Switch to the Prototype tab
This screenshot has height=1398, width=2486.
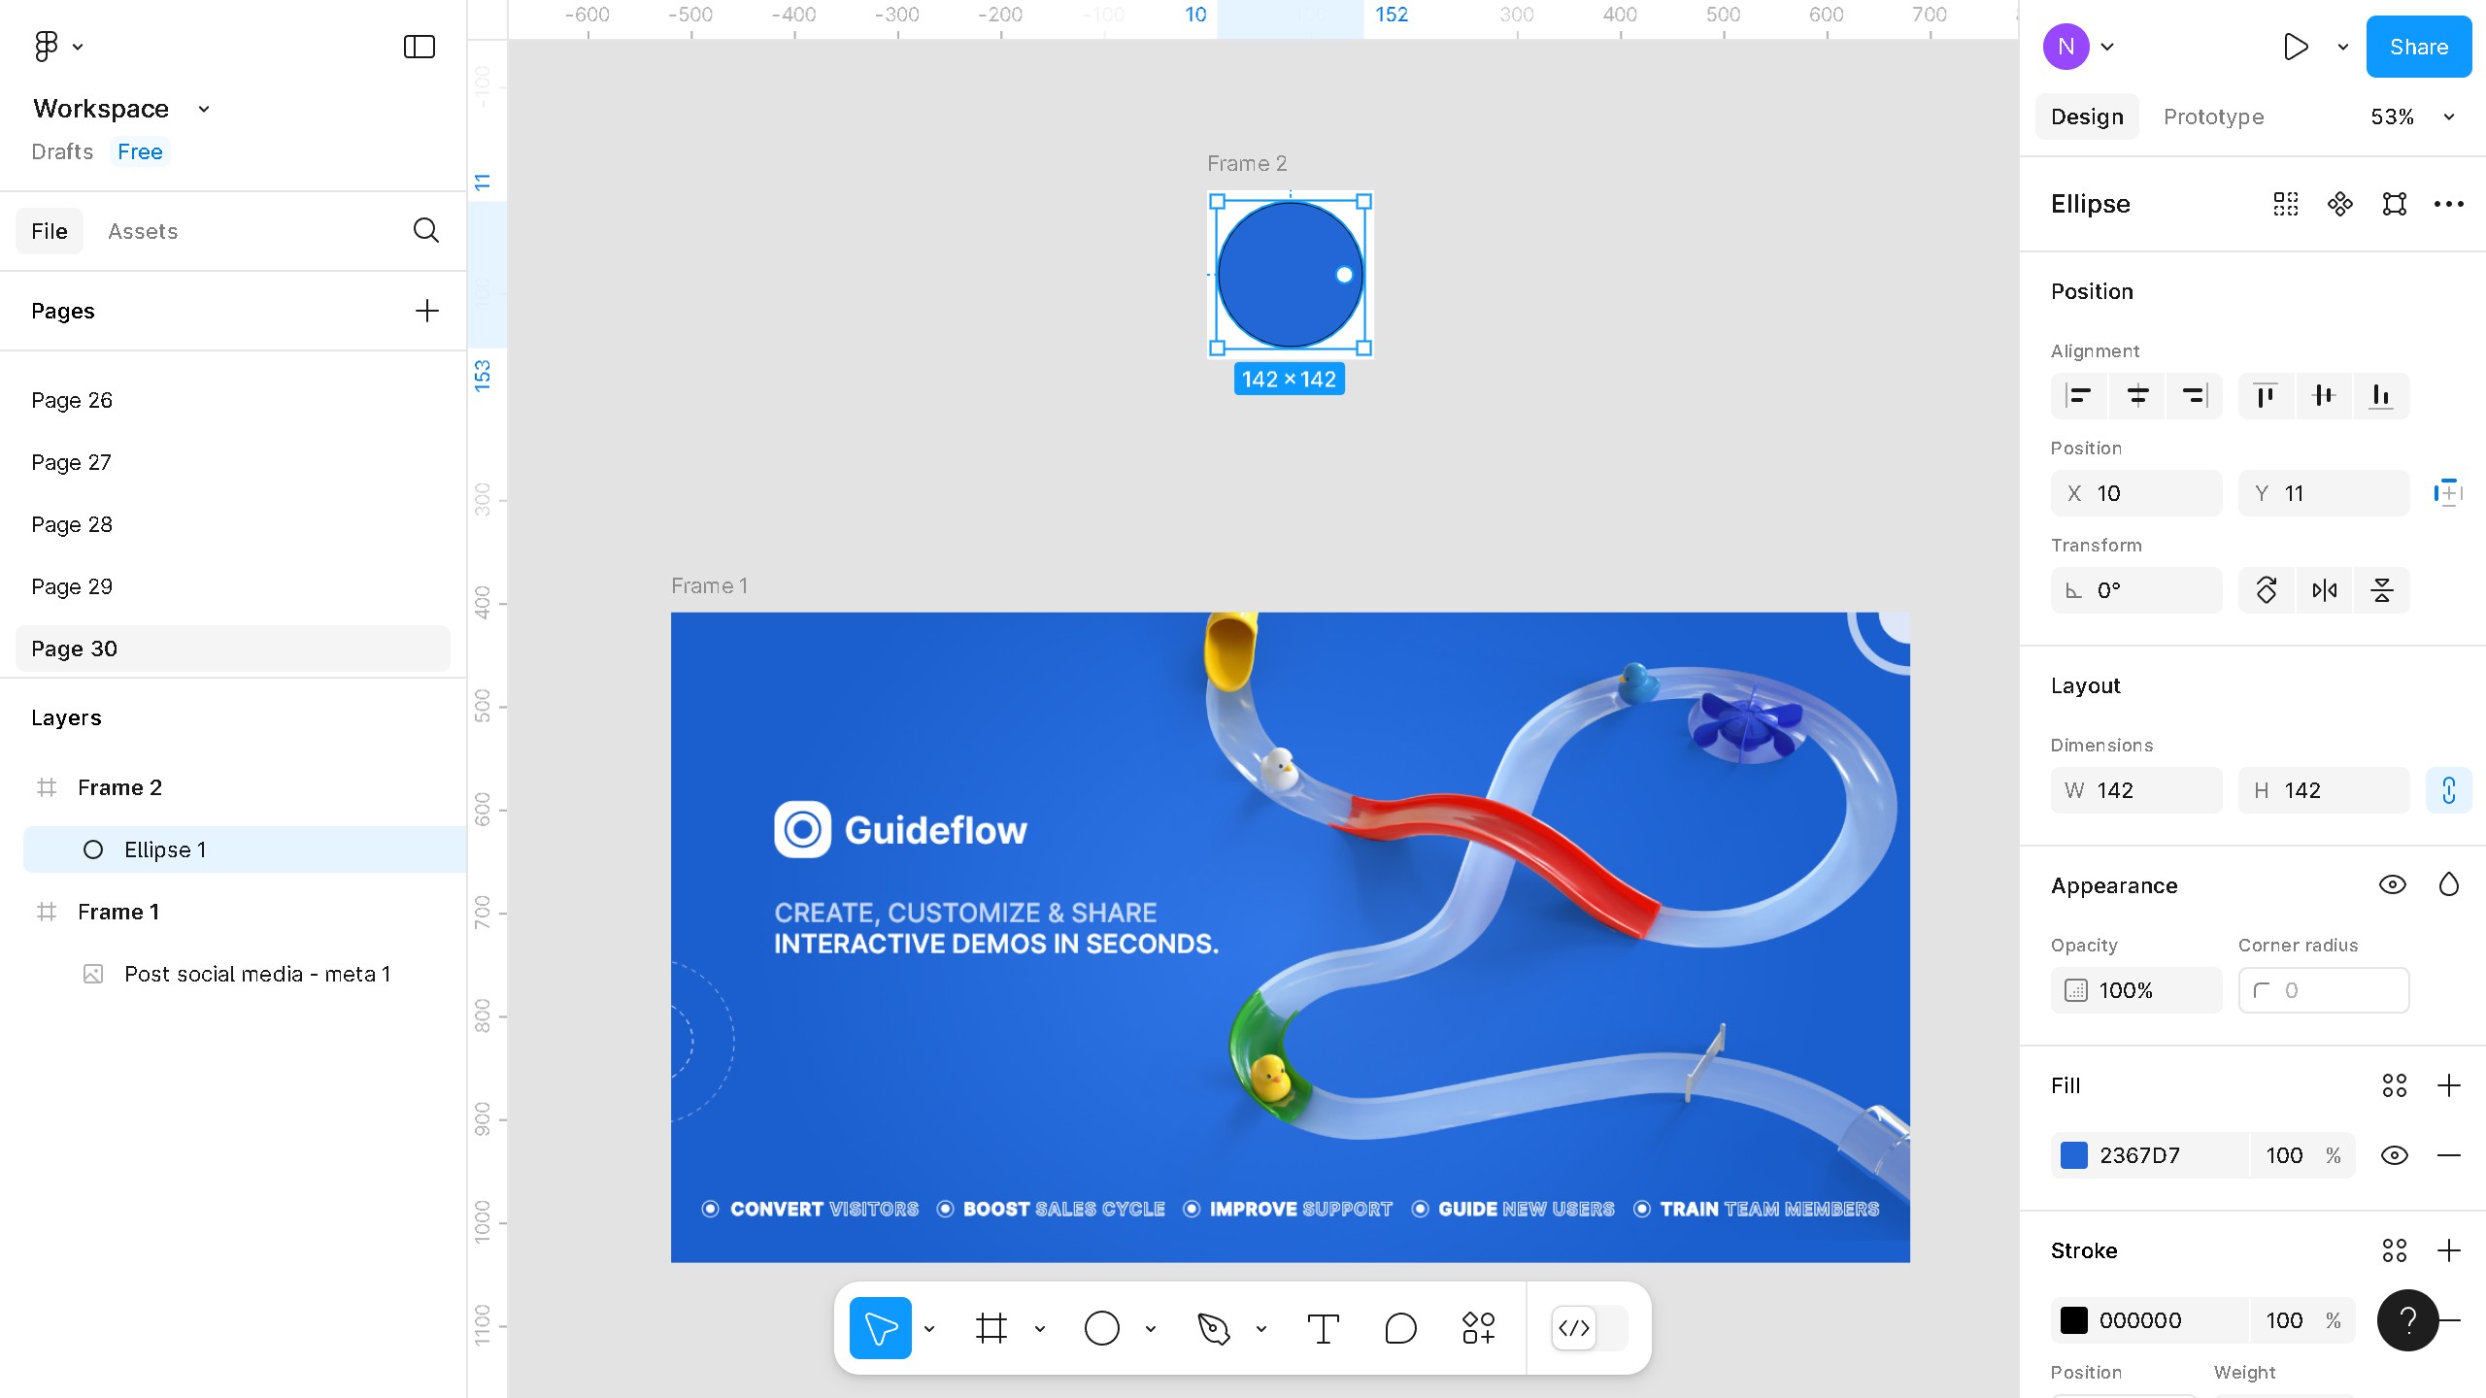click(x=2213, y=116)
